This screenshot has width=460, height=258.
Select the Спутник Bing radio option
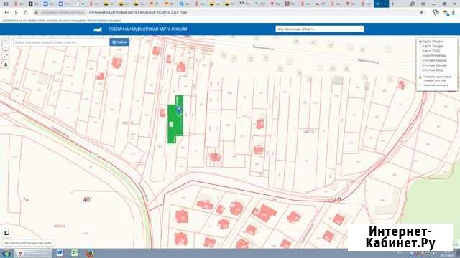coord(432,70)
